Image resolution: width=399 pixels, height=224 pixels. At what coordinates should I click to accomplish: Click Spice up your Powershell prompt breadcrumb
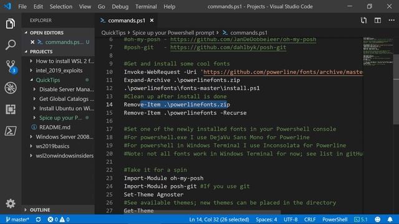point(173,33)
